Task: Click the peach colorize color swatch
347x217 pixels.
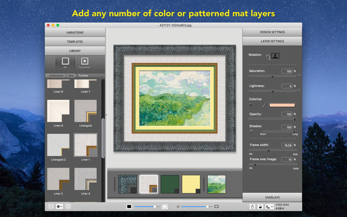Action: [282, 105]
